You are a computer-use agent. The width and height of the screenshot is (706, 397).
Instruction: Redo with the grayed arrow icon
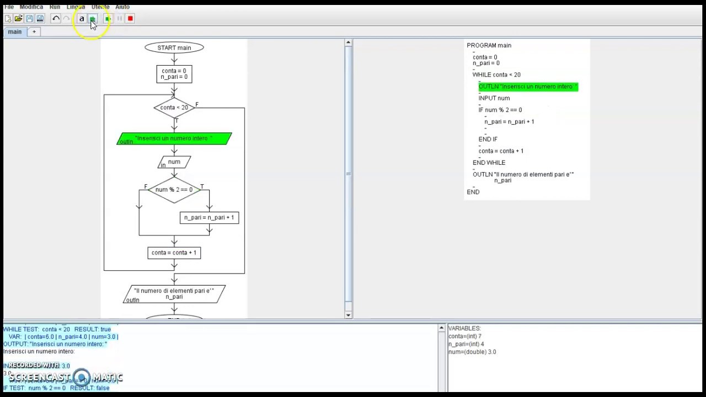coord(66,19)
